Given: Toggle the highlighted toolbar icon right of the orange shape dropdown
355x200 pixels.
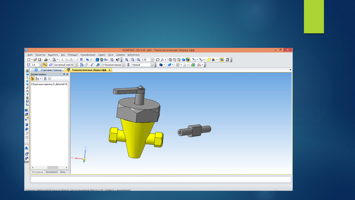Looking at the screenshot, I should point(221,60).
